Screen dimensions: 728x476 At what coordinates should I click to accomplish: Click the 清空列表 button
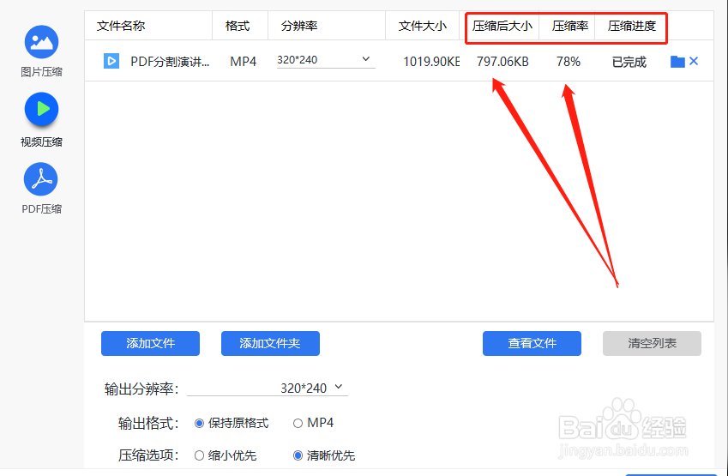coord(652,343)
